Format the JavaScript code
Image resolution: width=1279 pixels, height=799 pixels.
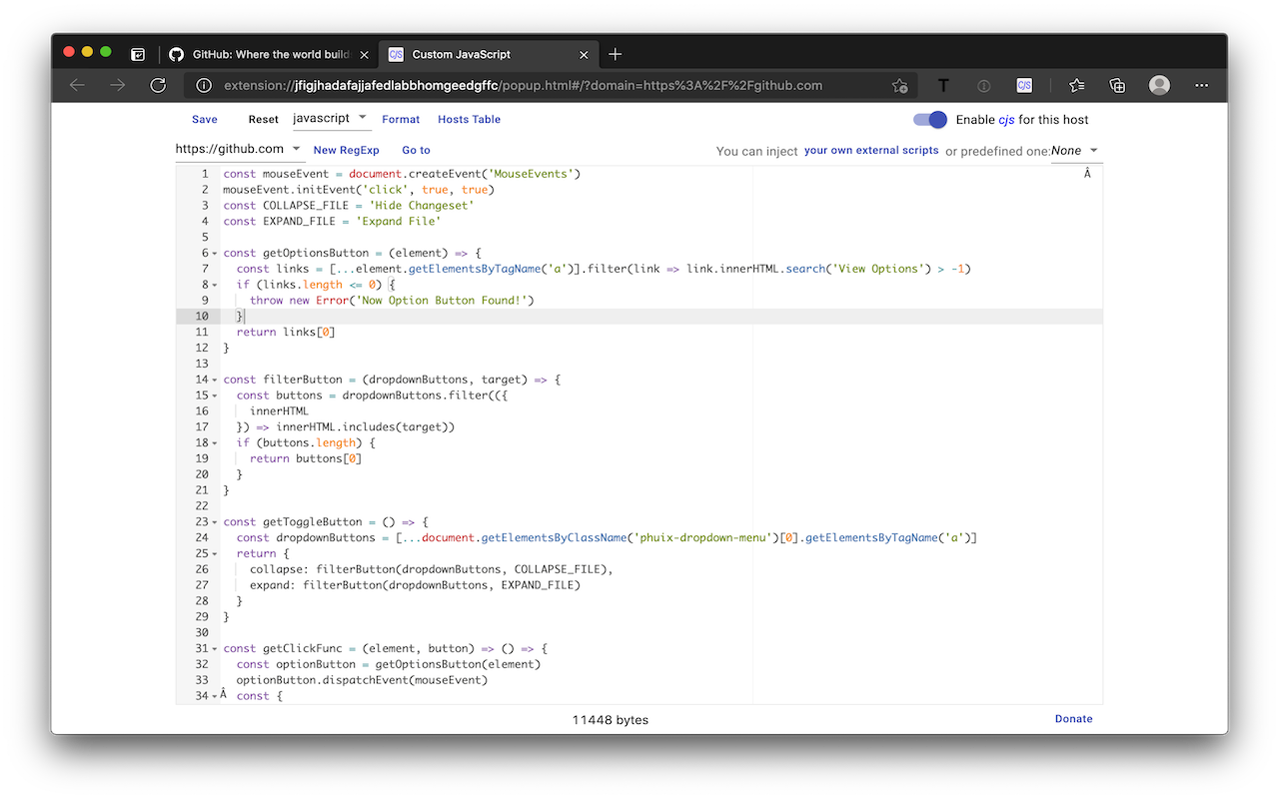coord(401,119)
